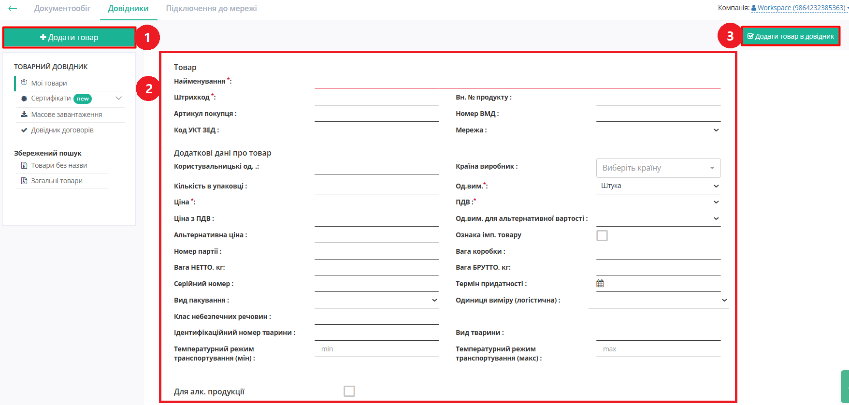The height and width of the screenshot is (405, 849).
Task: Open the ПДВ dropdown
Action: click(658, 202)
